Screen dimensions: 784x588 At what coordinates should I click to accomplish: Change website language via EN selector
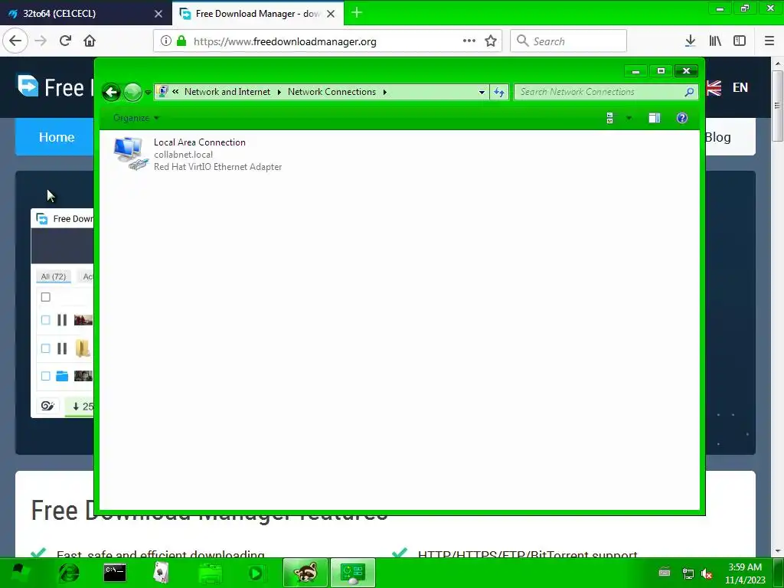pyautogui.click(x=740, y=87)
